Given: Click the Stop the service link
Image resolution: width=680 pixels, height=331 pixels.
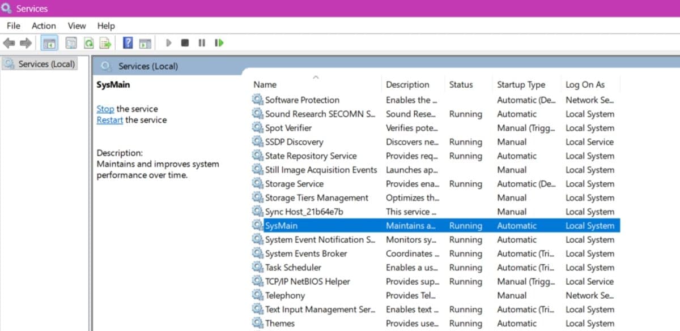Looking at the screenshot, I should (x=105, y=109).
